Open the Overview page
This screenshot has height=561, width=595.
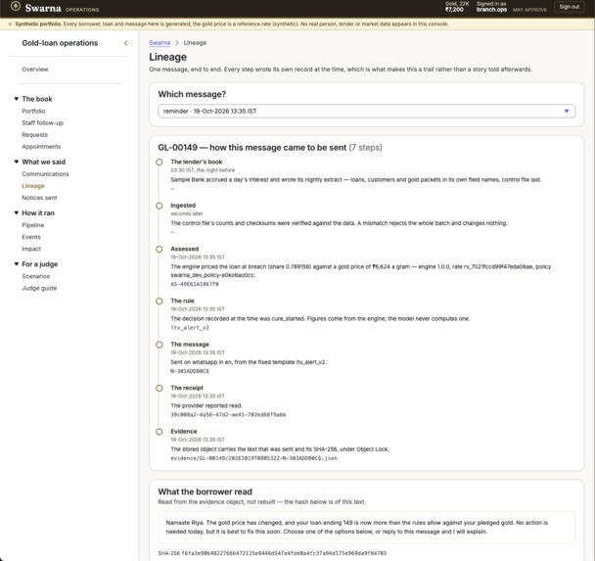(35, 70)
